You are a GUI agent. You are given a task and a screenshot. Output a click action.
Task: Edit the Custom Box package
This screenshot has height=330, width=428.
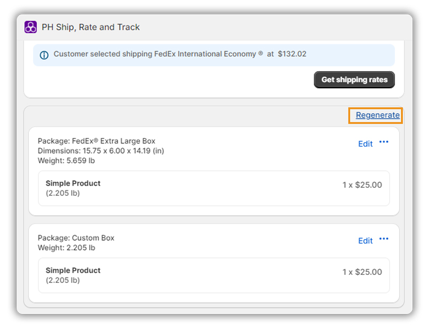[x=365, y=241]
